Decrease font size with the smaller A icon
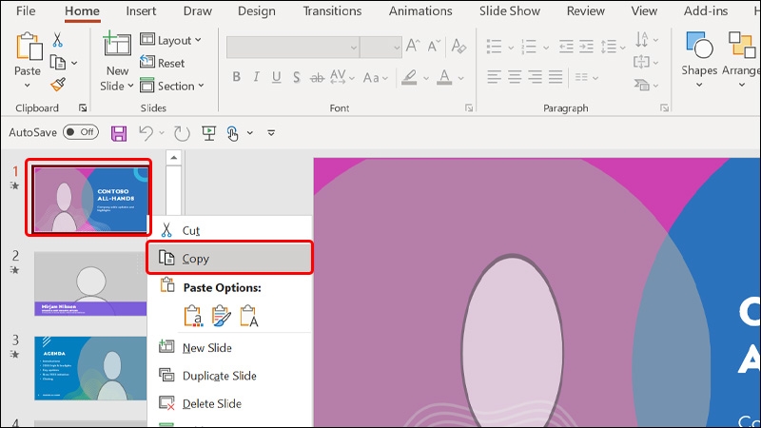Viewport: 761px width, 428px height. point(434,46)
